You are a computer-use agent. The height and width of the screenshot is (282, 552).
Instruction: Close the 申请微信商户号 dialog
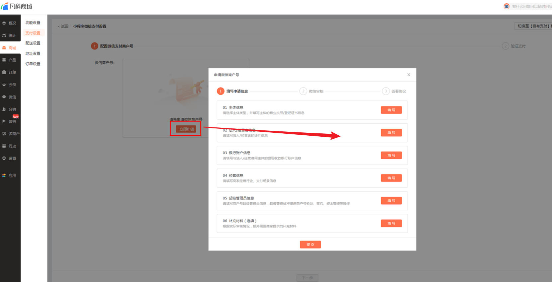tap(409, 75)
